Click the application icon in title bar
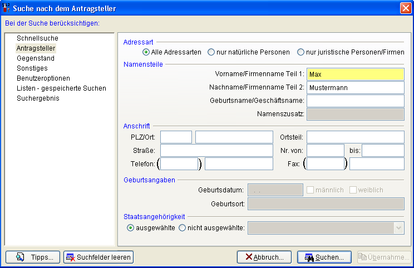The height and width of the screenshot is (268, 414). click(x=7, y=8)
